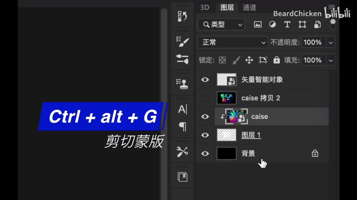Filter layers by smart object icon
This screenshot has width=357, height=200.
(x=318, y=24)
